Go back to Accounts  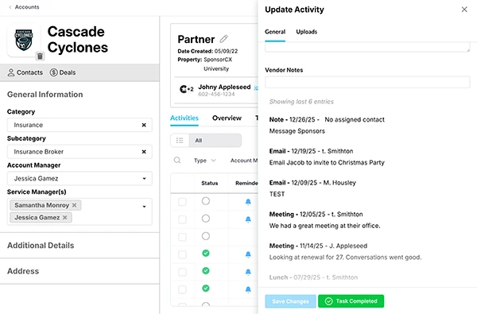click(x=24, y=7)
